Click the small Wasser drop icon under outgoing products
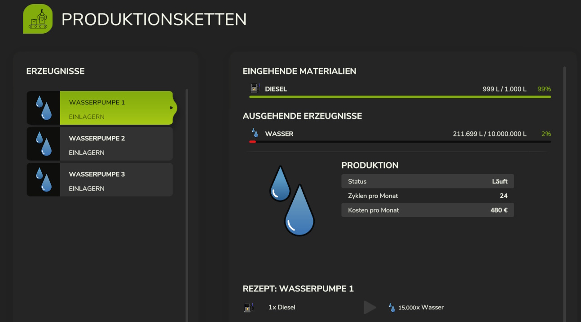This screenshot has width=581, height=322. (x=255, y=133)
